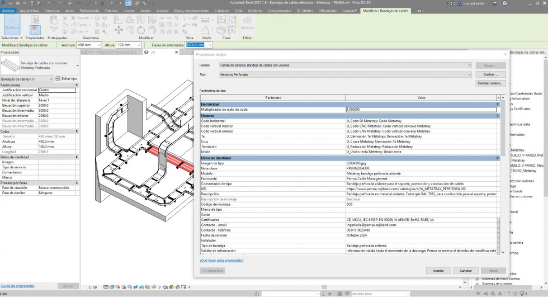Switch to the Insertar ribbon tab

tap(129, 11)
